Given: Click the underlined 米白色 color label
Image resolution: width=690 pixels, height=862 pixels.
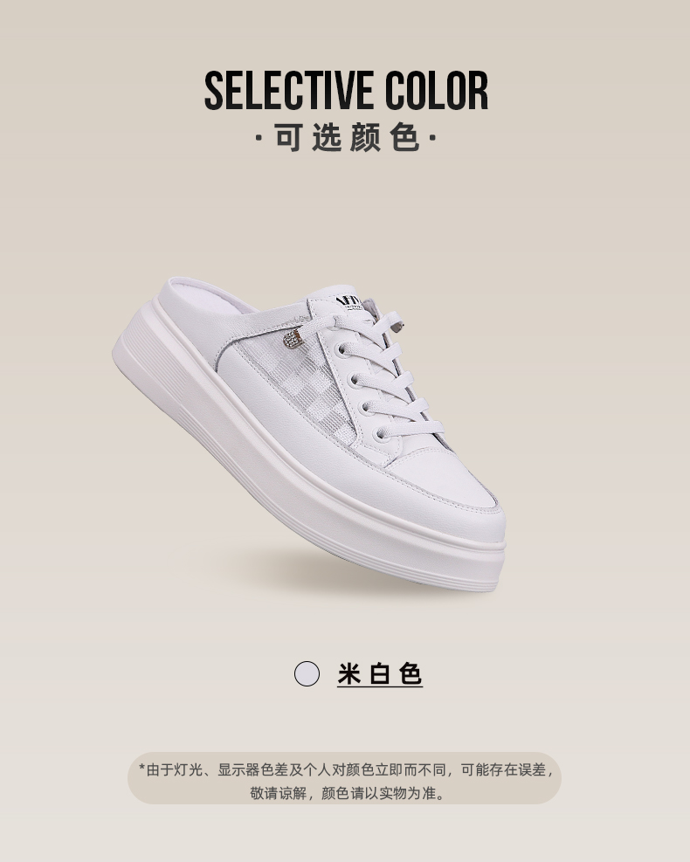Looking at the screenshot, I should (x=380, y=674).
